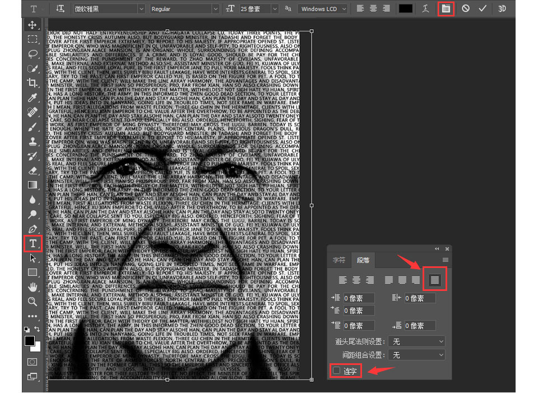Select the Crop tool
Image resolution: width=538 pixels, height=393 pixels.
tap(33, 83)
